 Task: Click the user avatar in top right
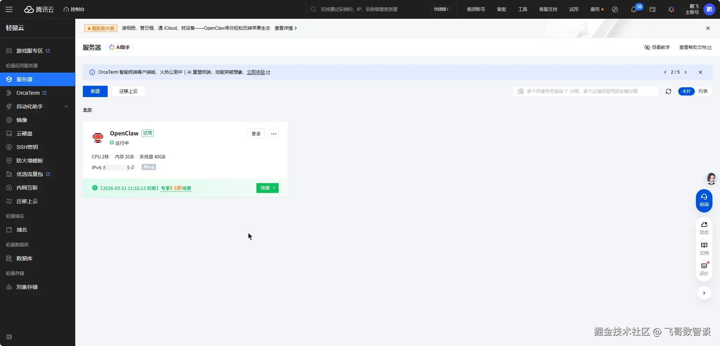[709, 9]
